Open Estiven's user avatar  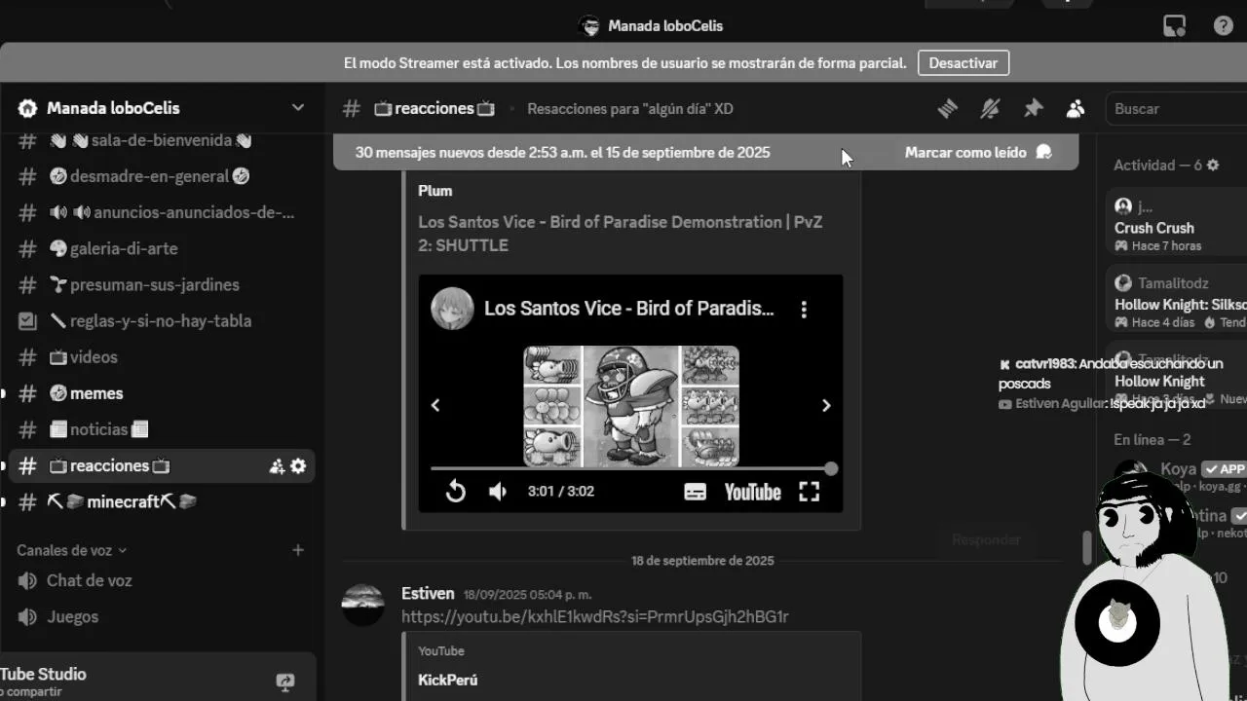pyautogui.click(x=363, y=606)
